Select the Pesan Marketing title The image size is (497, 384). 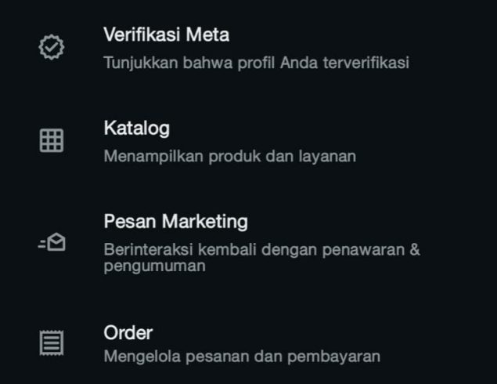pyautogui.click(x=175, y=222)
